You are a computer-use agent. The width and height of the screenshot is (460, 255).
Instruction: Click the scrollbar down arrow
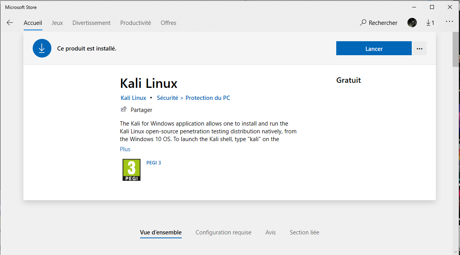pos(456,252)
